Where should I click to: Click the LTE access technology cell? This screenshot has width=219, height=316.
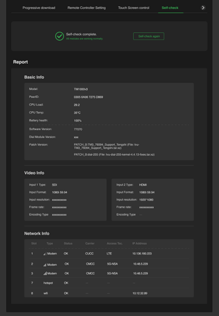pos(109,253)
